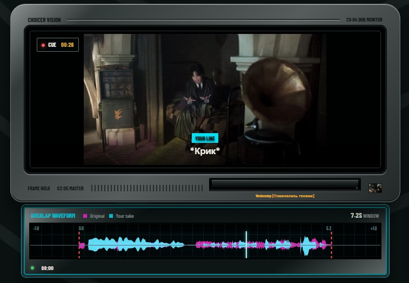The height and width of the screenshot is (283, 409).
Task: Click the small knob at progress bar end
Action: click(x=357, y=188)
